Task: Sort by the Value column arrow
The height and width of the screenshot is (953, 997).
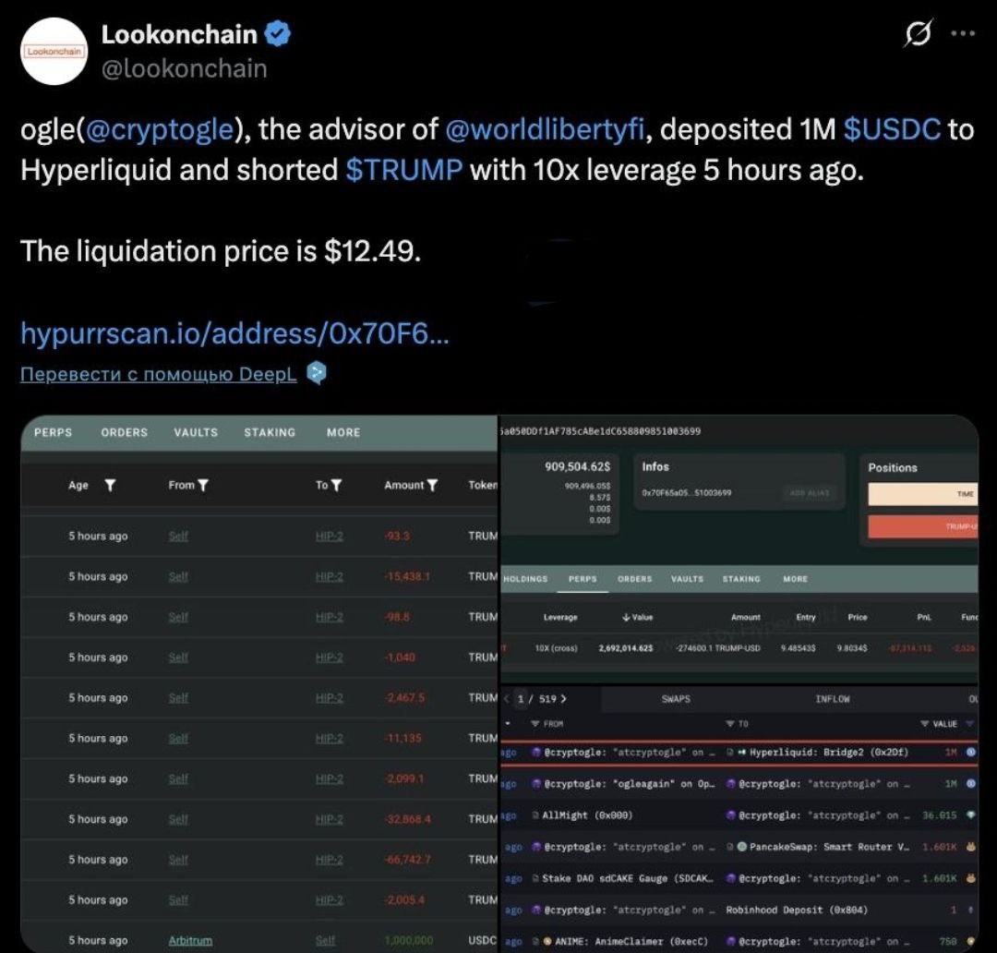Action: click(626, 617)
